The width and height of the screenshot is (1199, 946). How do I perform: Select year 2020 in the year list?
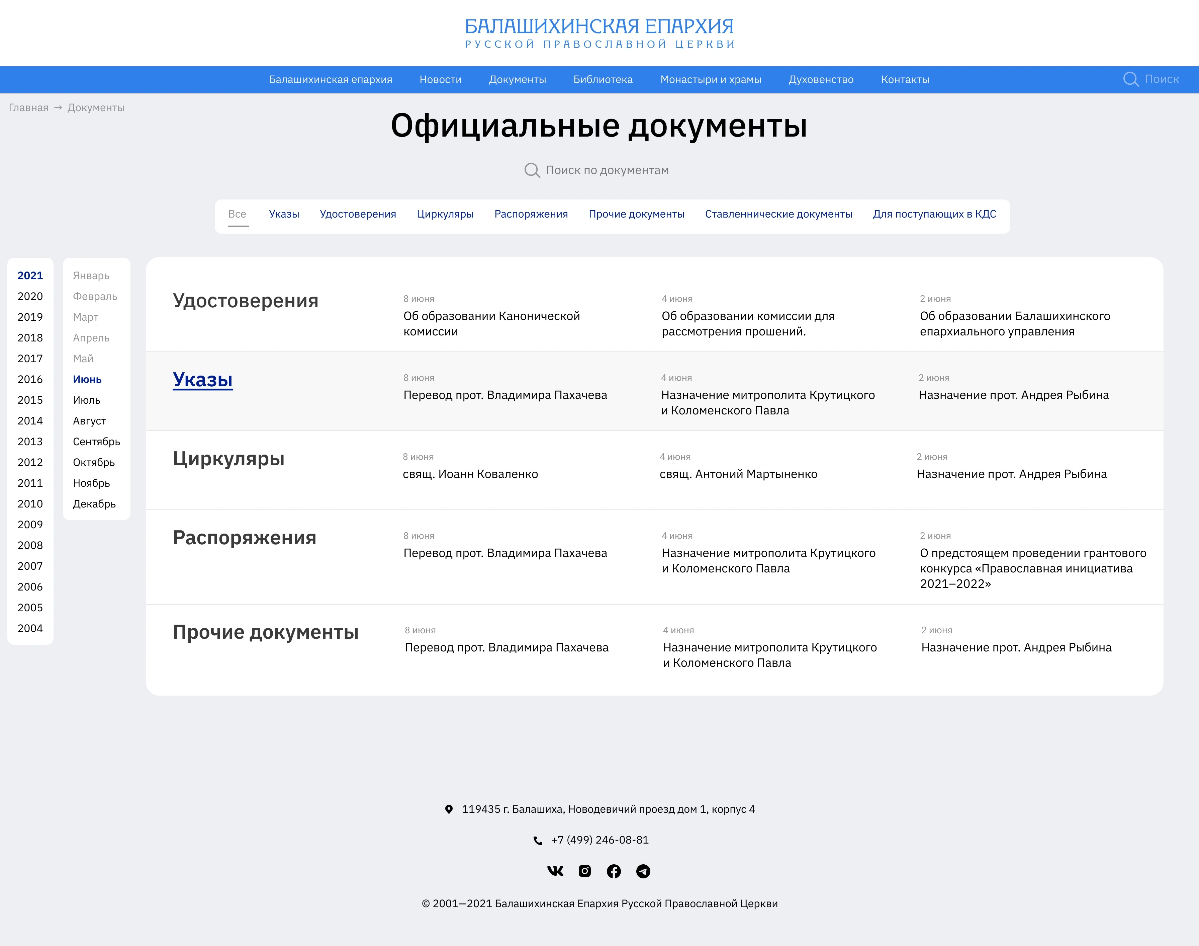(x=30, y=296)
